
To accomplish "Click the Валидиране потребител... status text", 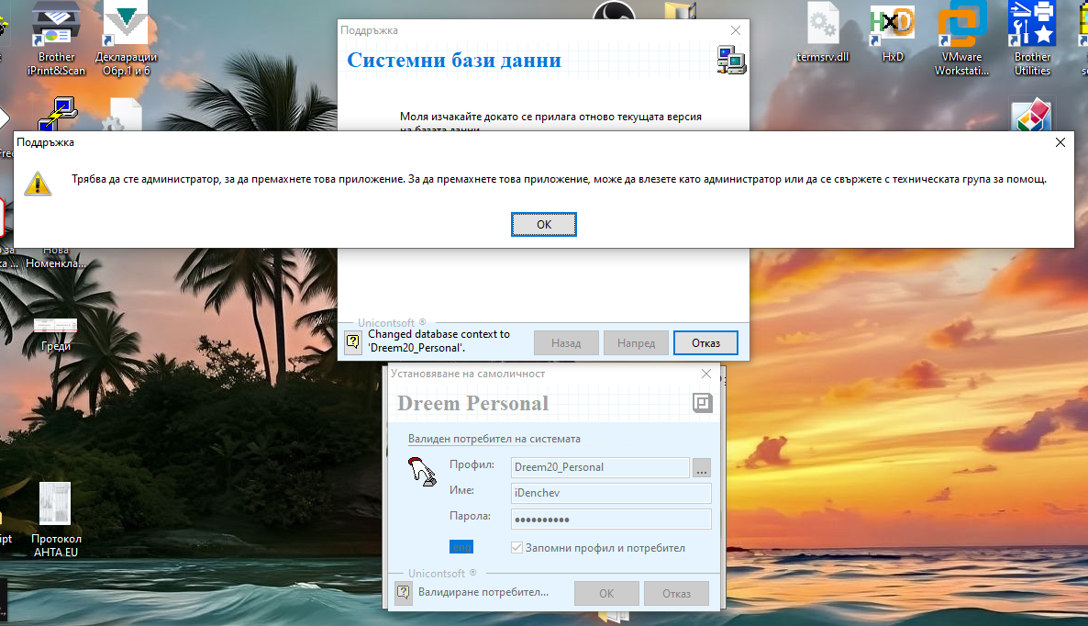I will pos(483,592).
